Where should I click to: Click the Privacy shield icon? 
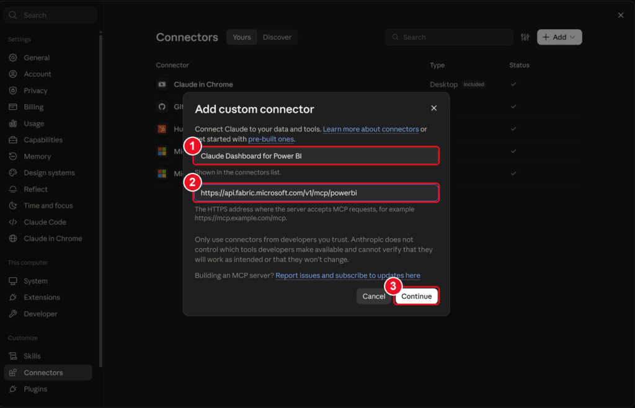tap(13, 91)
